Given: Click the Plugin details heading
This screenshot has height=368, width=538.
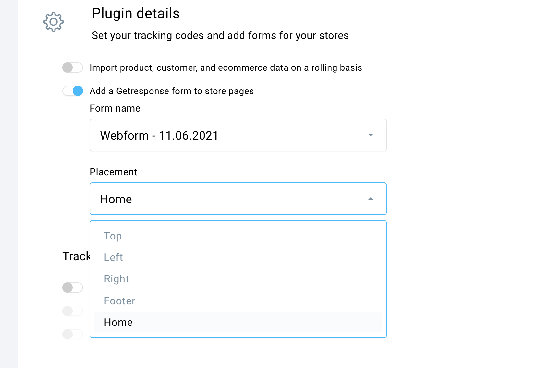Looking at the screenshot, I should click(136, 14).
